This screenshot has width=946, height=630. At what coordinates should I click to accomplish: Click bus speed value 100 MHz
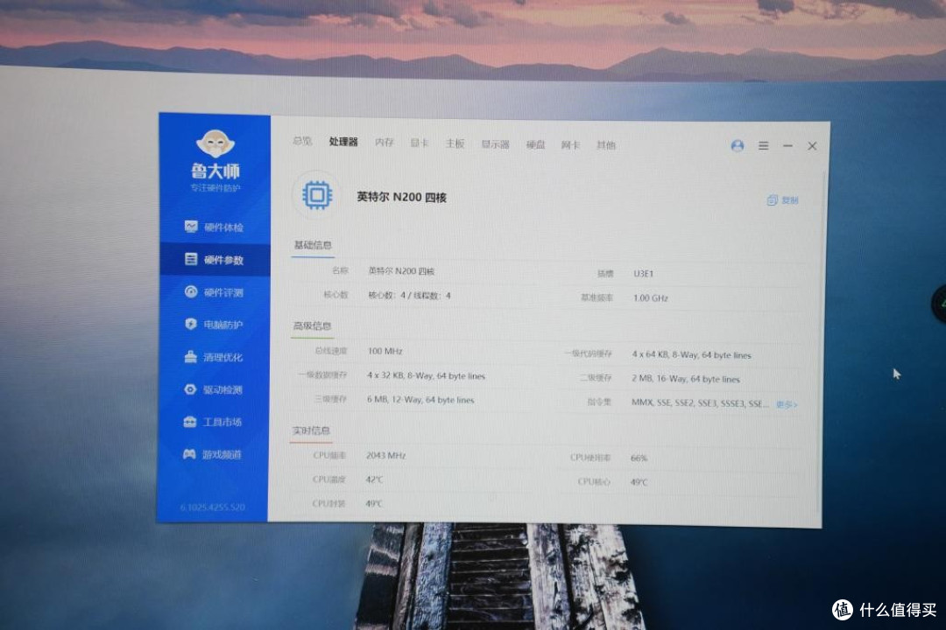coord(385,351)
